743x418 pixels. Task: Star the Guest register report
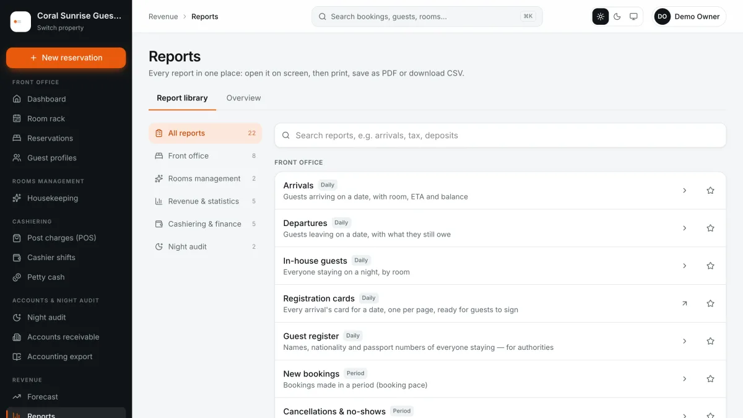click(x=710, y=341)
